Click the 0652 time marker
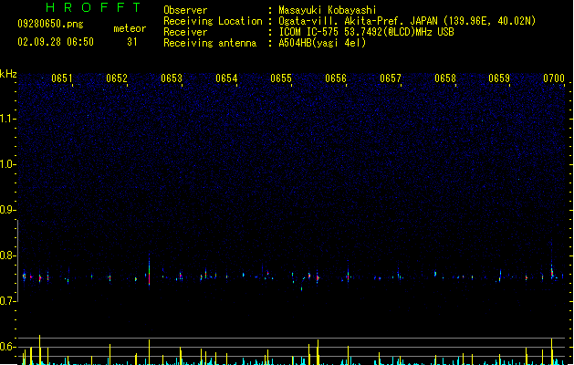The width and height of the screenshot is (574, 365). coord(117,78)
